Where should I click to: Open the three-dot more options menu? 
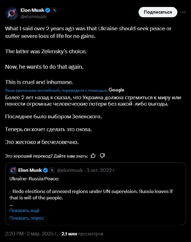pyautogui.click(x=183, y=12)
